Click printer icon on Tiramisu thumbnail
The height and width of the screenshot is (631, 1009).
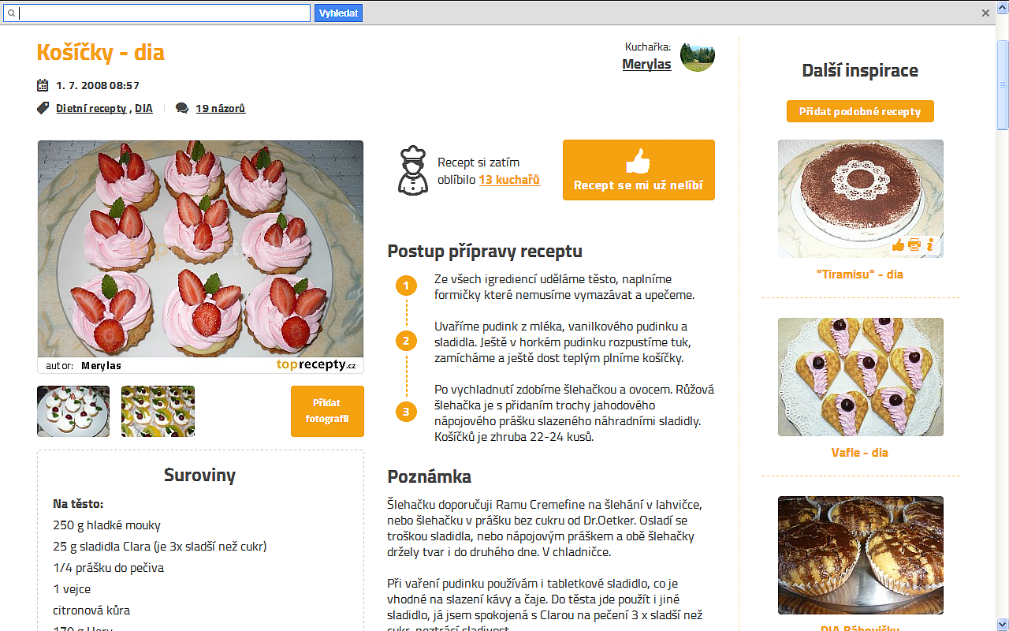pos(914,245)
